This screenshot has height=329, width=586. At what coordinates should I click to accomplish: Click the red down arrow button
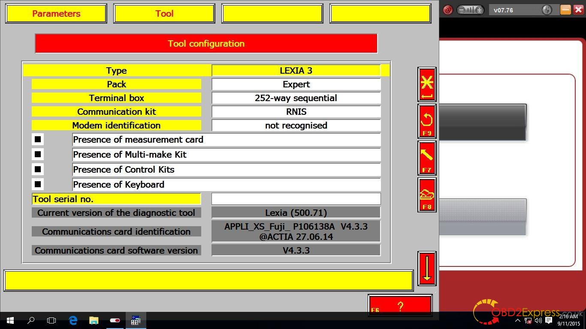pyautogui.click(x=427, y=269)
